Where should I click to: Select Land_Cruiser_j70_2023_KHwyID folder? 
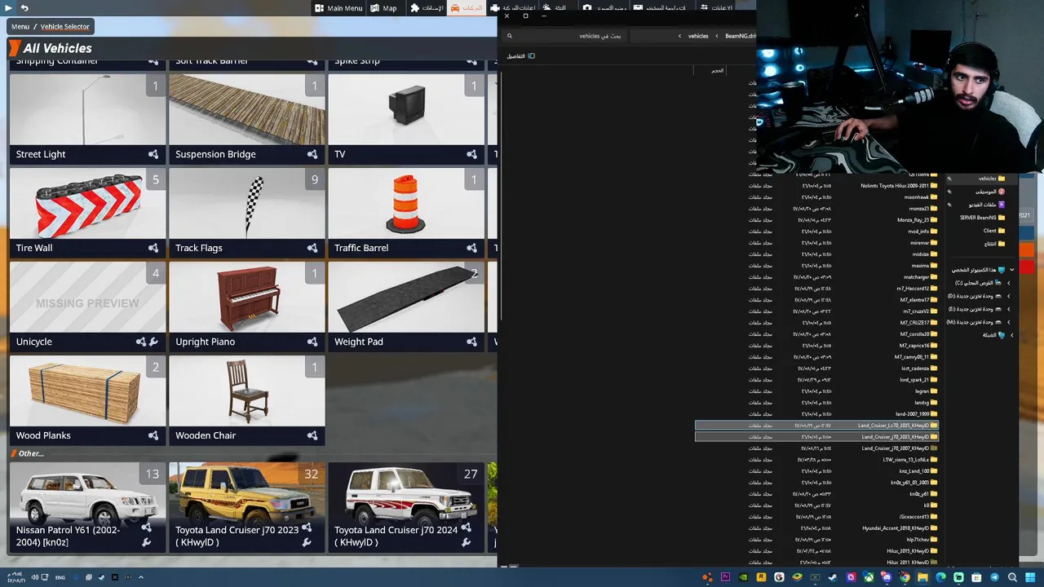(x=816, y=437)
